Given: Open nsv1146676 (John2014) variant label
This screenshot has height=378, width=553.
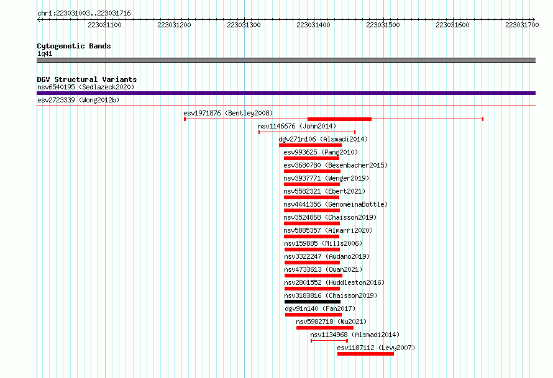Looking at the screenshot, I should (297, 126).
